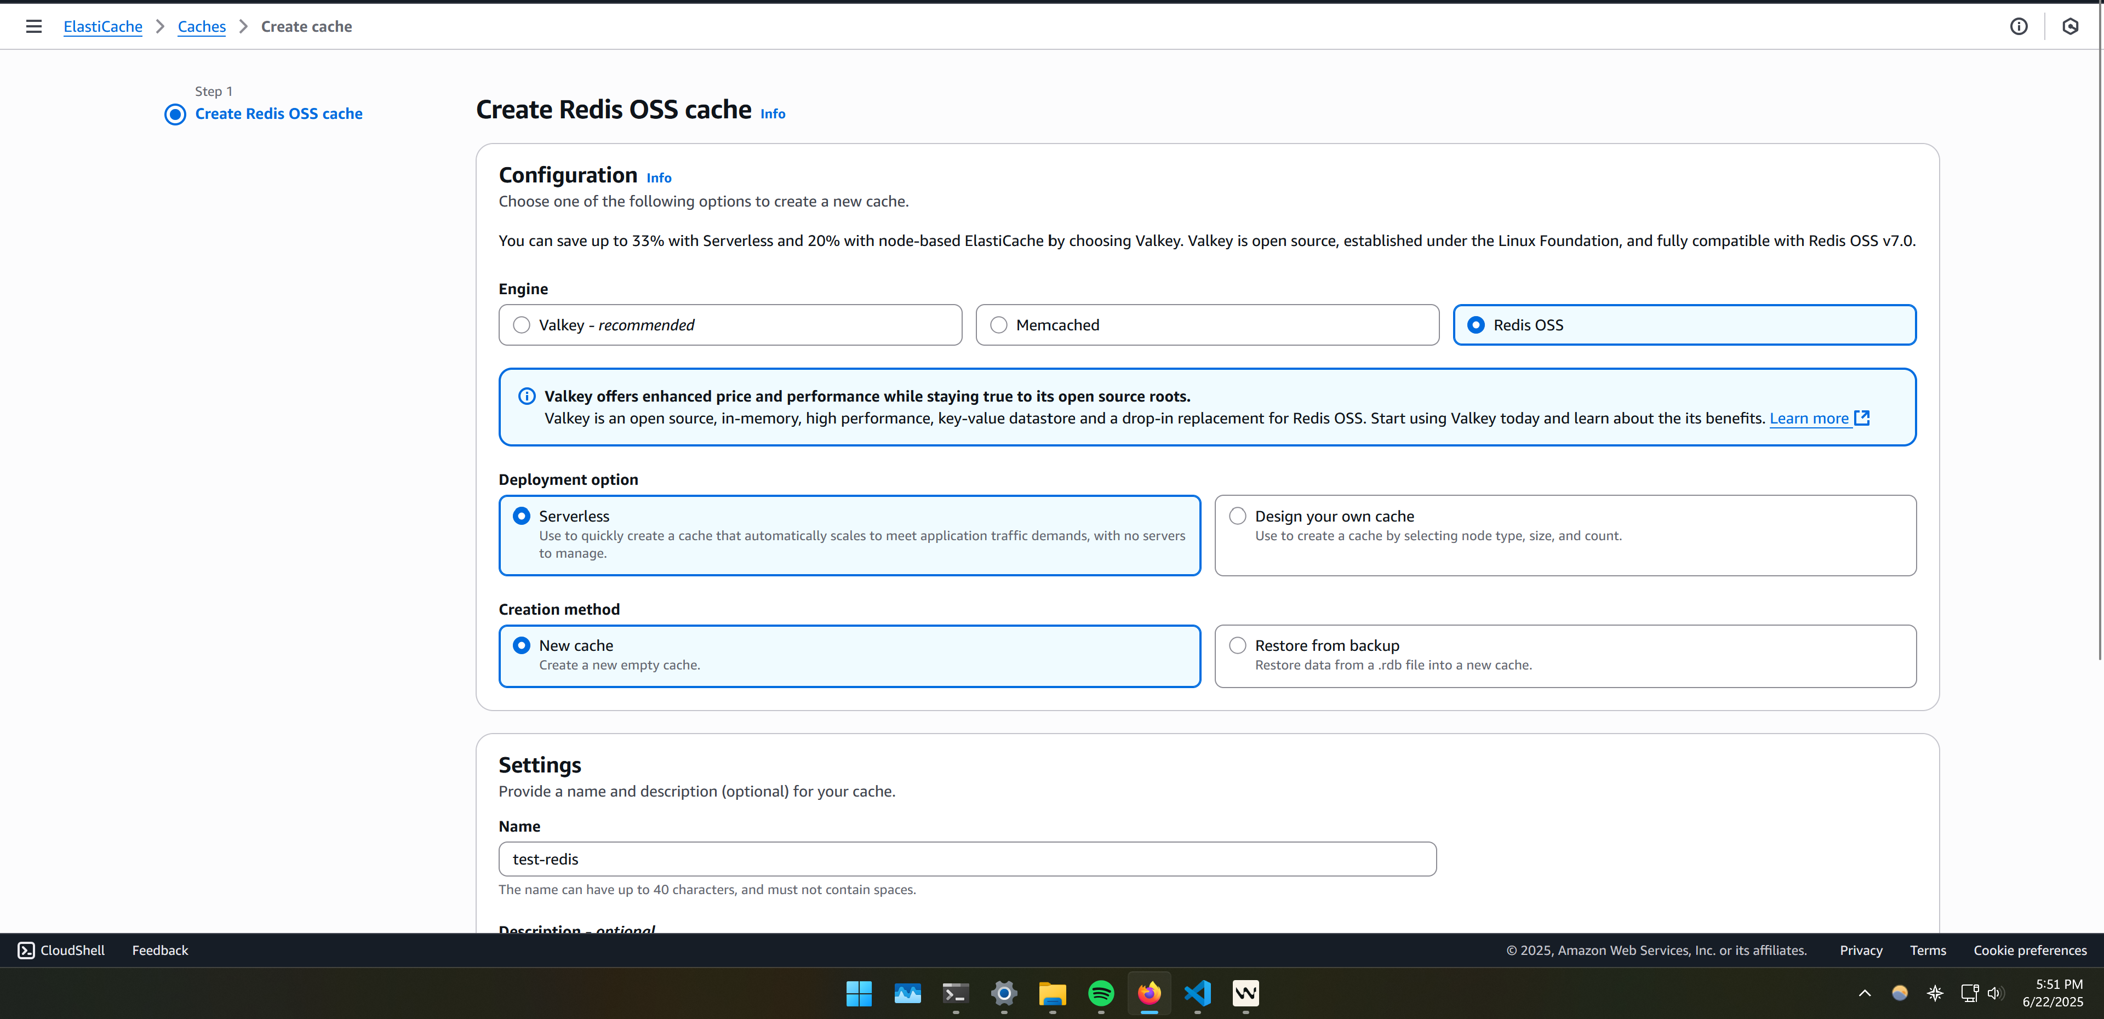The width and height of the screenshot is (2104, 1019).
Task: Open Info link beside Configuration heading
Action: [659, 177]
